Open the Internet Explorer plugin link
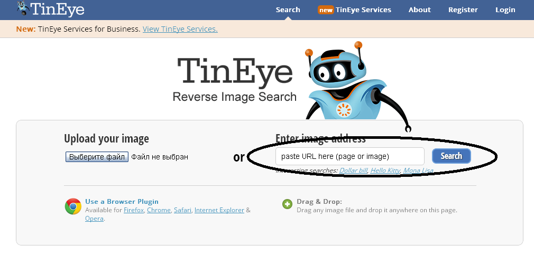This screenshot has width=534, height=255. 219,210
